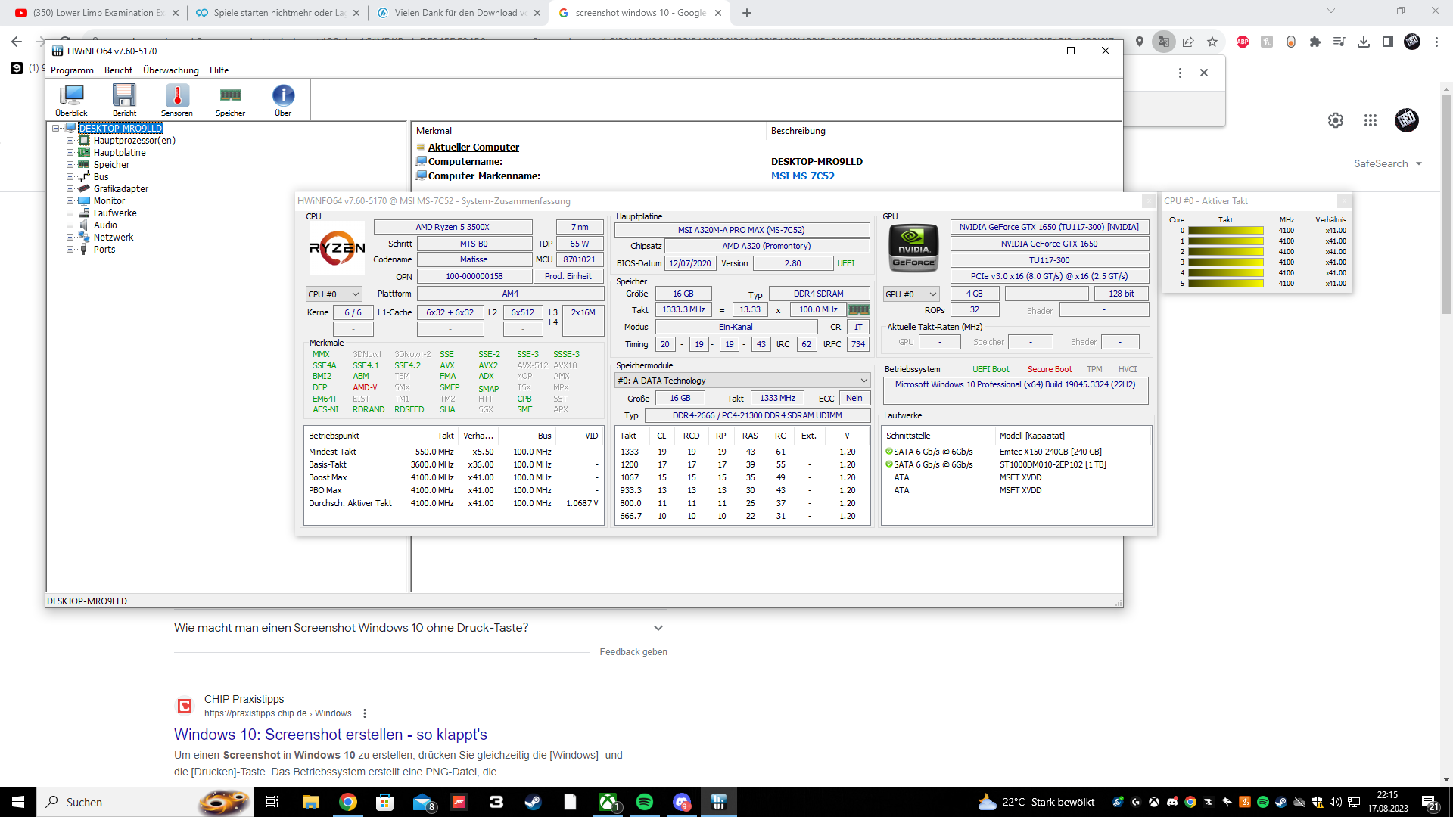Open the CPU #0 selector dropdown
The width and height of the screenshot is (1453, 817).
click(334, 294)
